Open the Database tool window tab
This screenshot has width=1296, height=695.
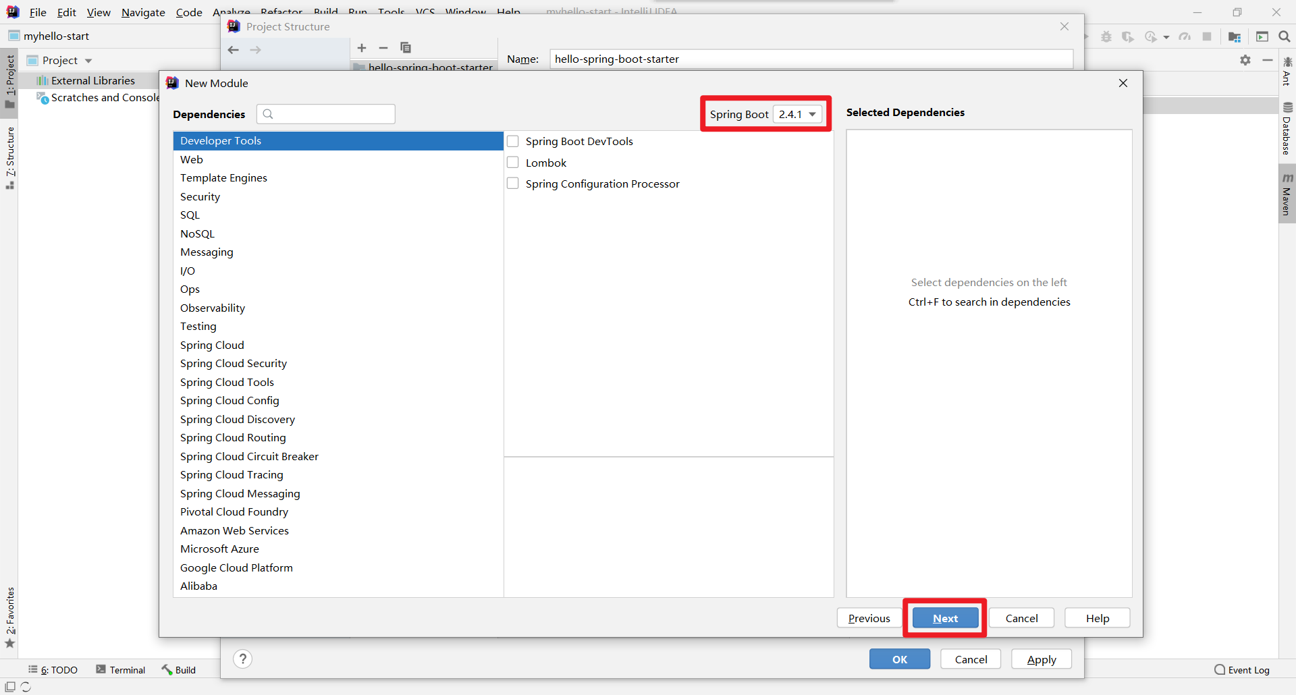(x=1287, y=129)
